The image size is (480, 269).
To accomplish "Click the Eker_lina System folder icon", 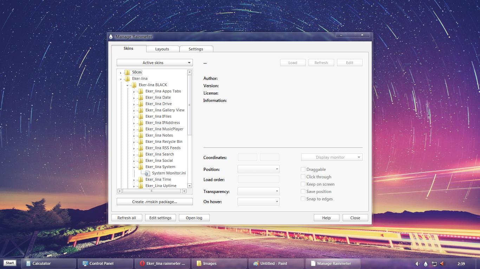I will (x=141, y=167).
